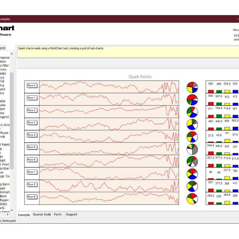Switch to the Source Code tab
Viewport: 239px width, 239px height.
(x=42, y=214)
